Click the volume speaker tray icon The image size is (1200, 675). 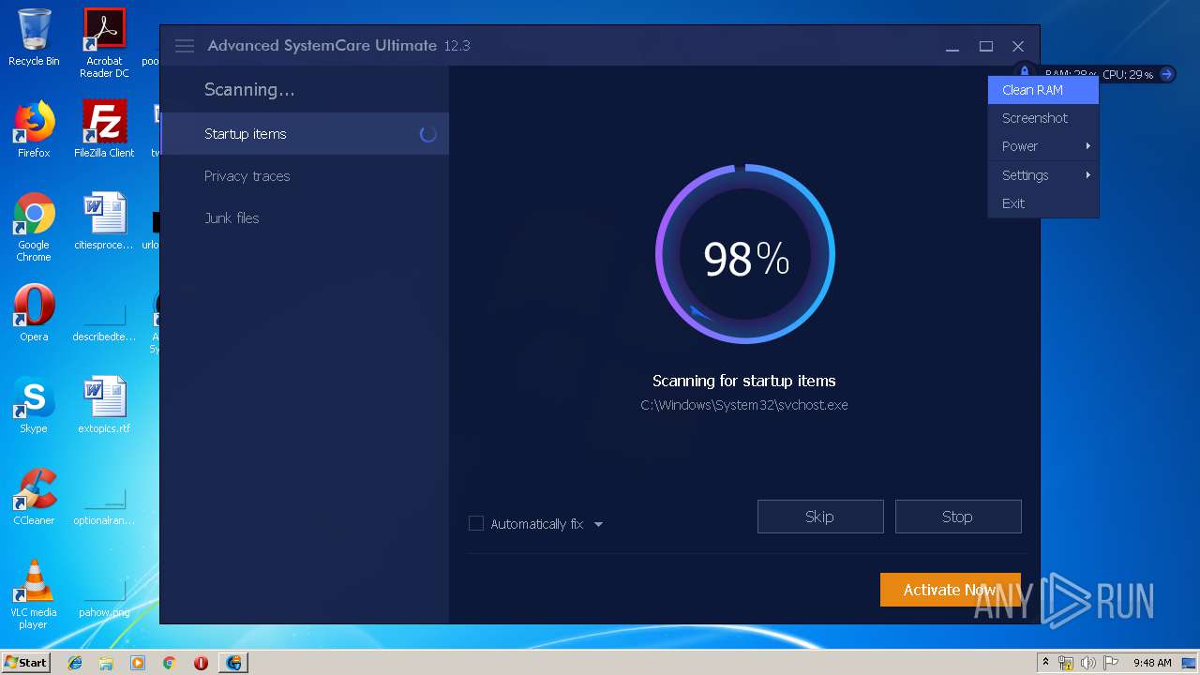coord(1087,663)
